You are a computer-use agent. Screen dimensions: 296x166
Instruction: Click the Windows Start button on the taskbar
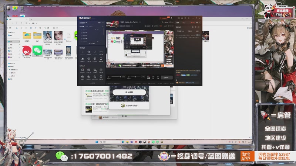(97, 142)
